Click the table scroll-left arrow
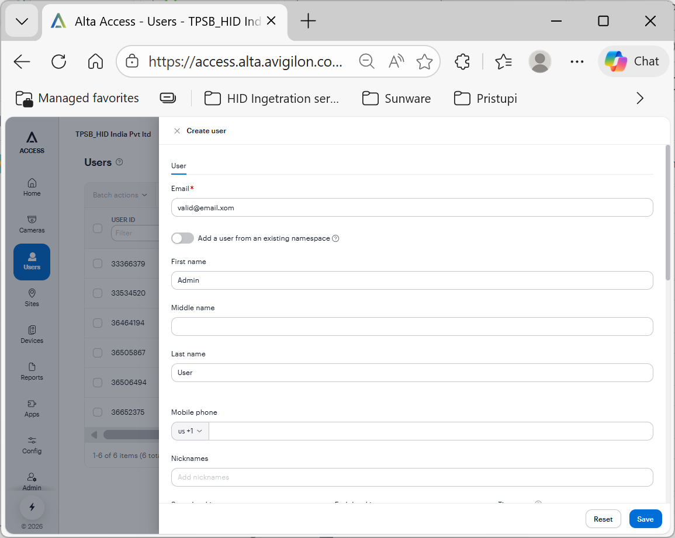Image resolution: width=675 pixels, height=538 pixels. (94, 435)
